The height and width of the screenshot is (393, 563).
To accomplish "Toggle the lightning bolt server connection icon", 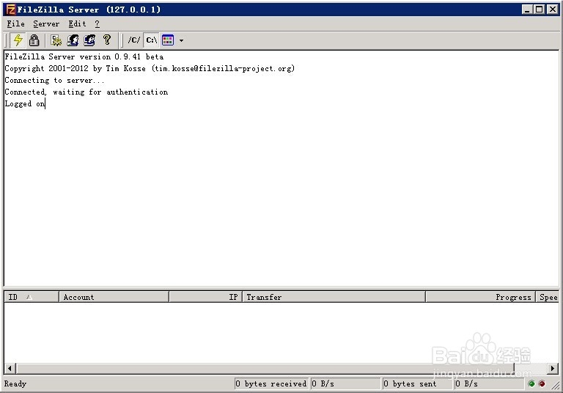I will point(18,40).
